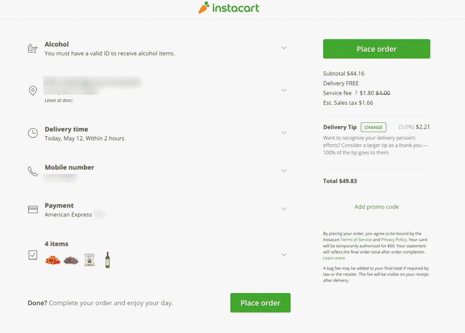The height and width of the screenshot is (333, 465).
Task: Click the items receipt checklist icon
Action: pos(33,255)
